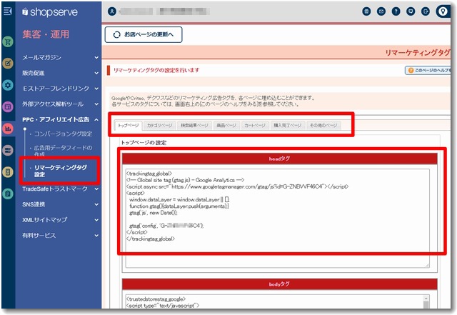Collapse the sidebar with the menu toggle icon

[x=8, y=11]
